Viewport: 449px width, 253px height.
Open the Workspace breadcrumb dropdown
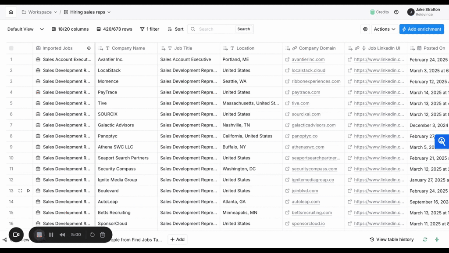(39, 12)
